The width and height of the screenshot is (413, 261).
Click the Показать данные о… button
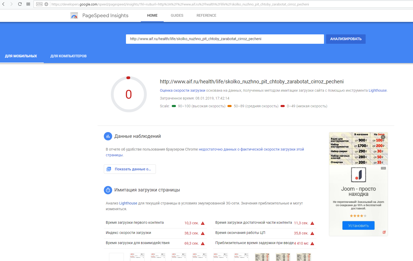pos(130,169)
